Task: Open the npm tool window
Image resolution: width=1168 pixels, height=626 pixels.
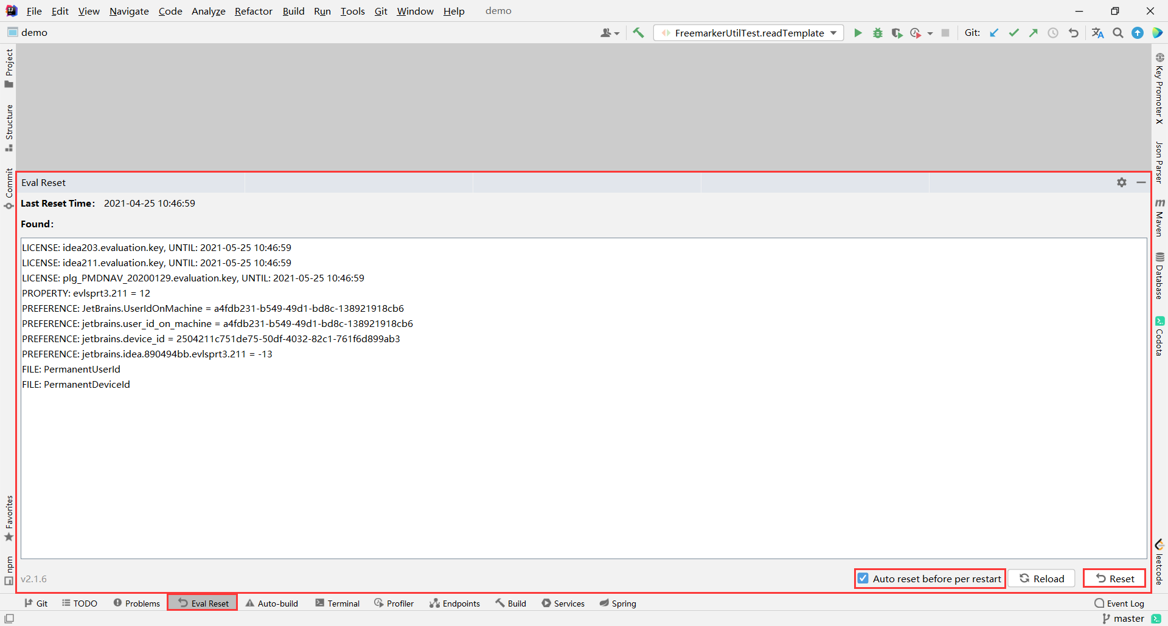Action: (9, 570)
